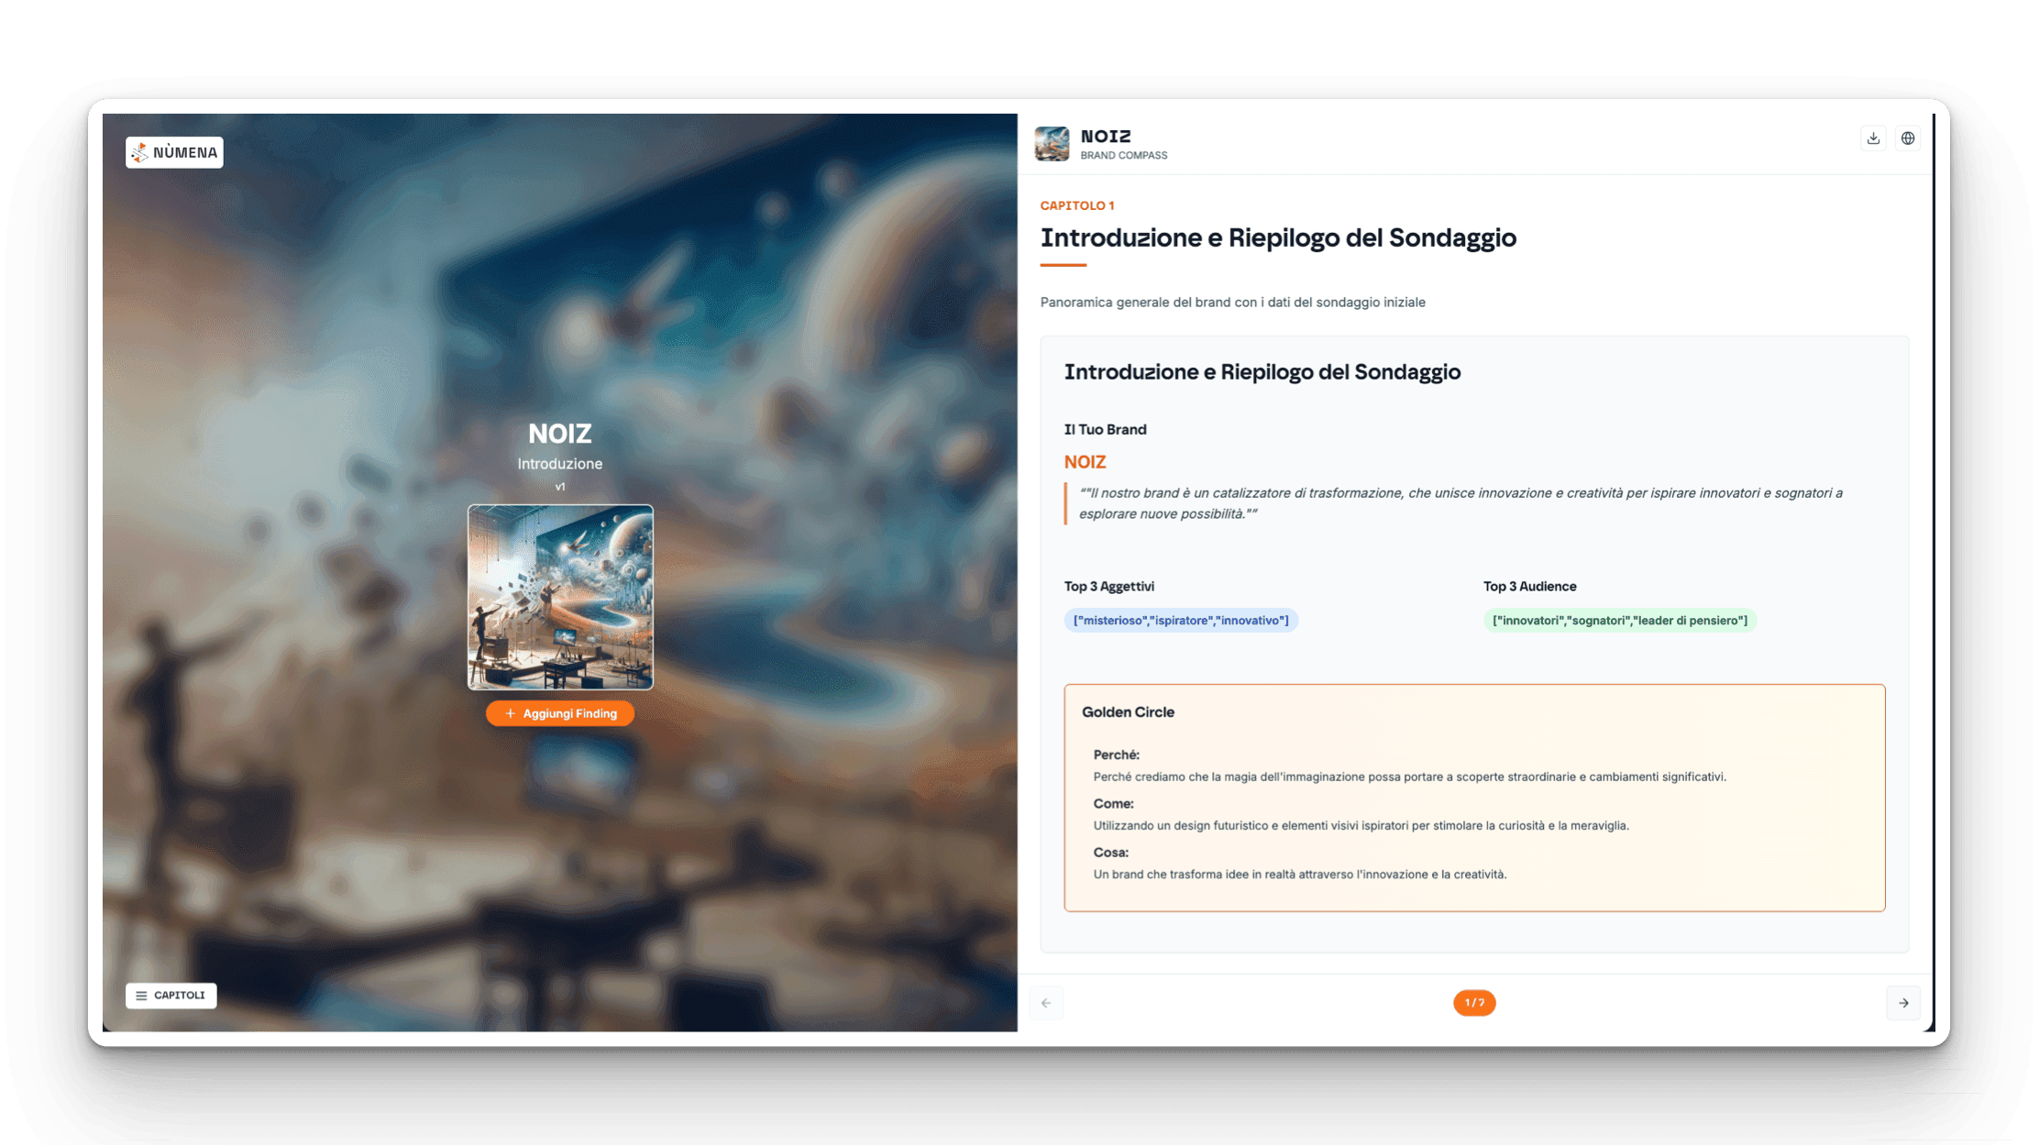Click the NOIZ brand avatar thumbnail in header
2039x1146 pixels.
pos(1052,144)
